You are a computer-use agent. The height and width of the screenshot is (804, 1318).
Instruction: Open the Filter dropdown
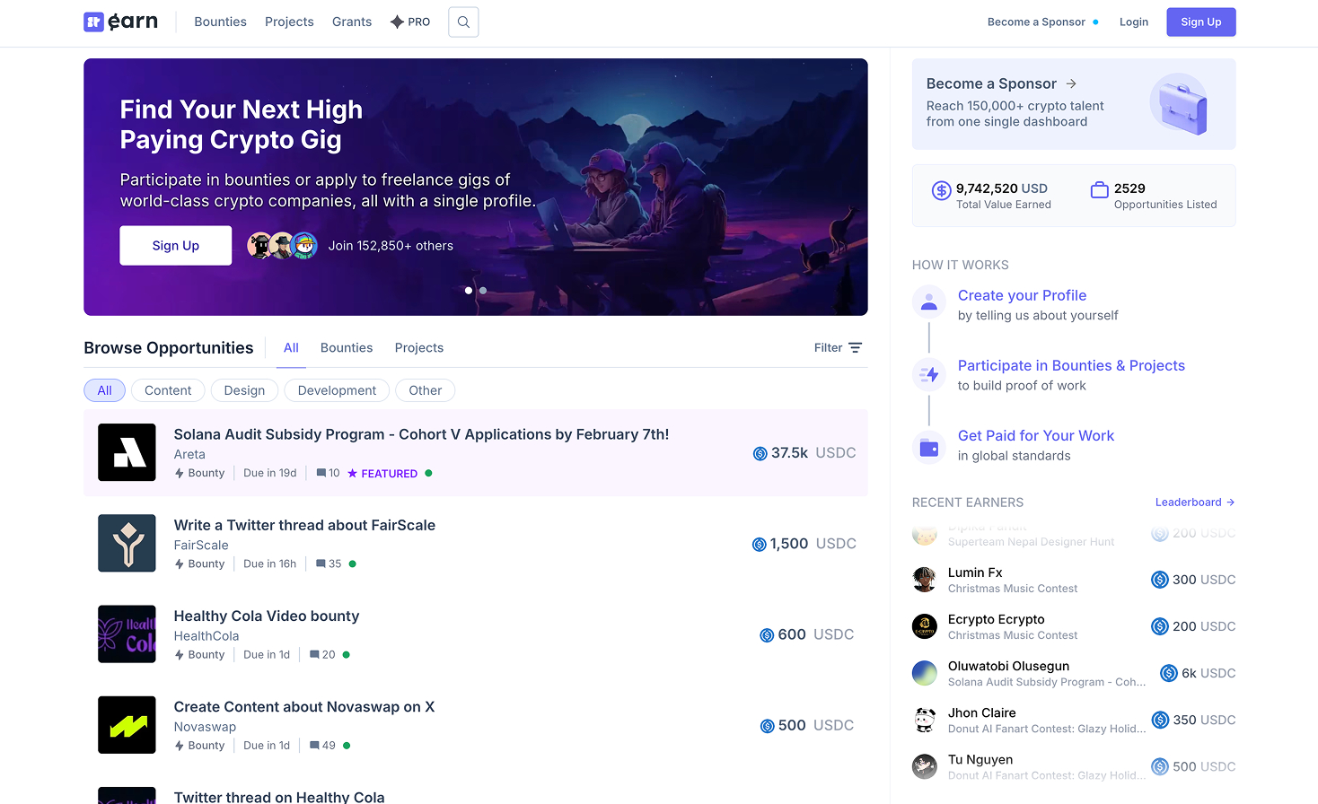click(x=838, y=348)
